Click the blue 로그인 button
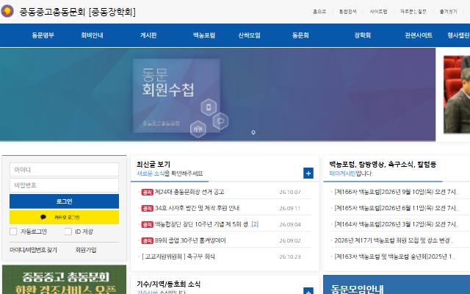The height and width of the screenshot is (294, 470). 64,201
